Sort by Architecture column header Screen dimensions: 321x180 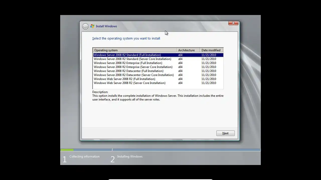188,50
